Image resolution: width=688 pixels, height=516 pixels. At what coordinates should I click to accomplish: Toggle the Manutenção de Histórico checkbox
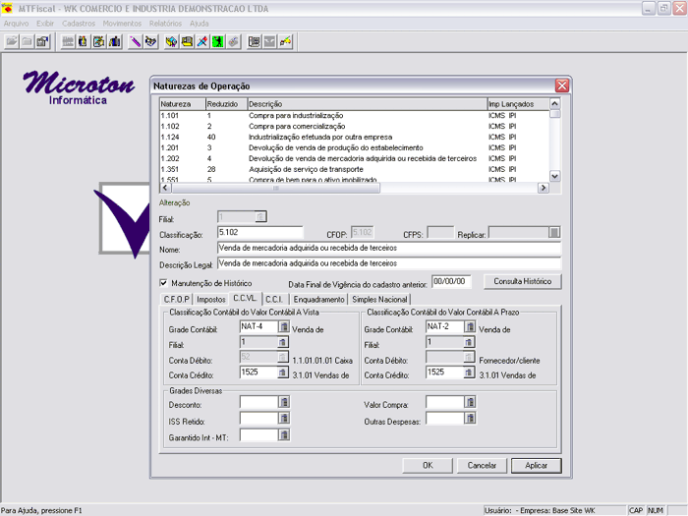tap(163, 282)
